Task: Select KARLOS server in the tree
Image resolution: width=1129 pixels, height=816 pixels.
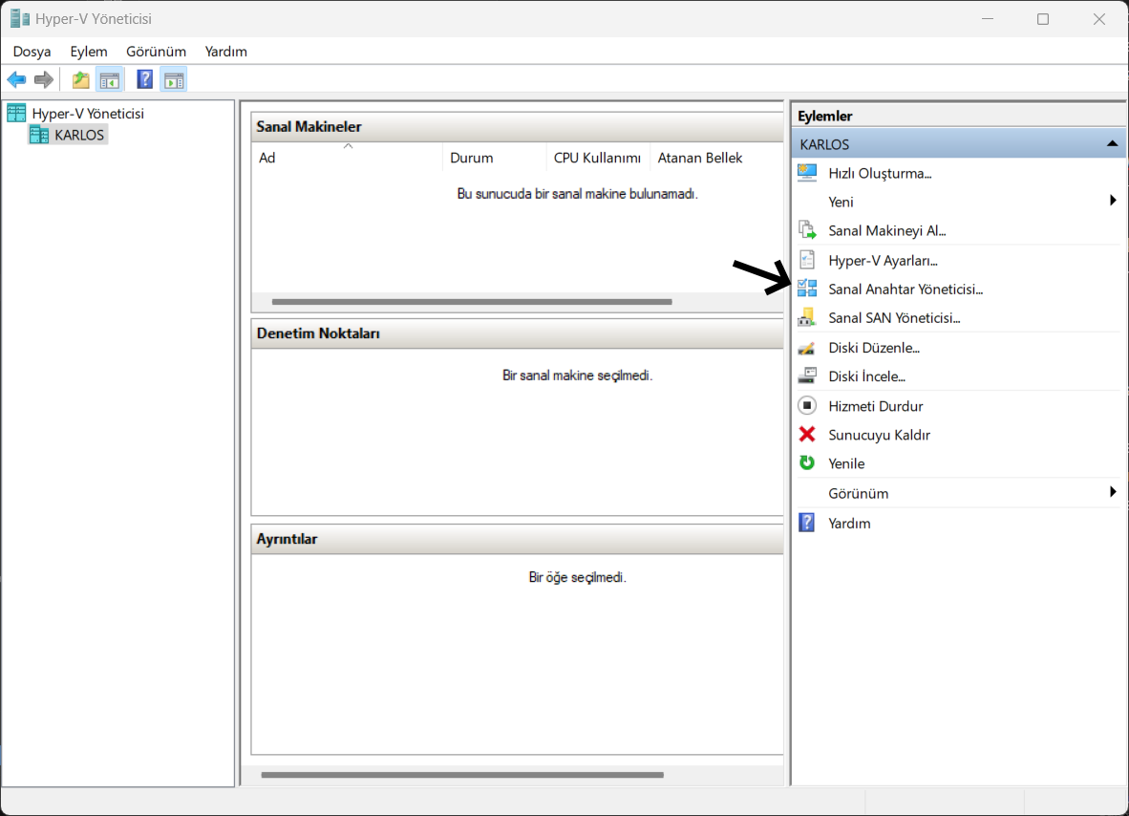Action: (79, 135)
